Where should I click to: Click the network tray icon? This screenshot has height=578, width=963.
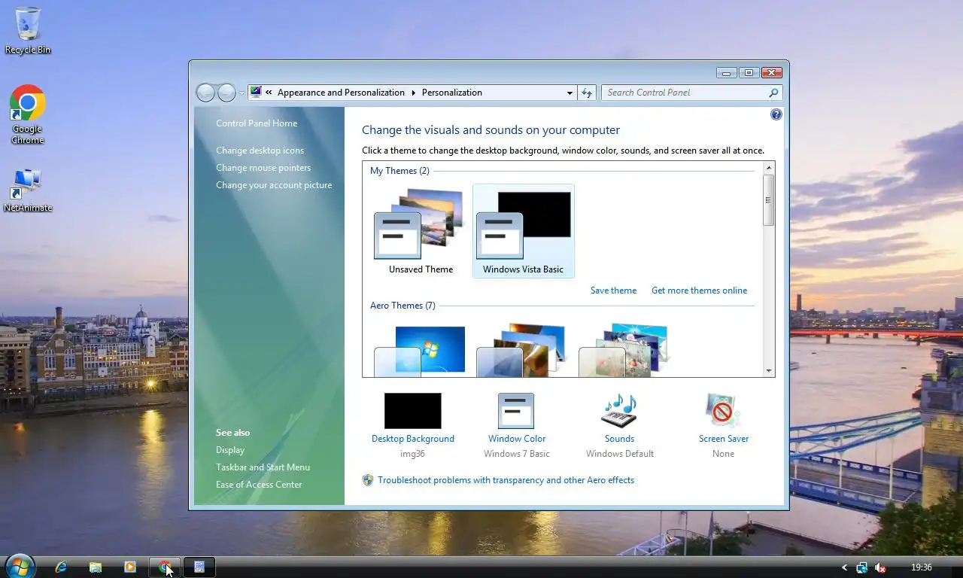pyautogui.click(x=861, y=567)
